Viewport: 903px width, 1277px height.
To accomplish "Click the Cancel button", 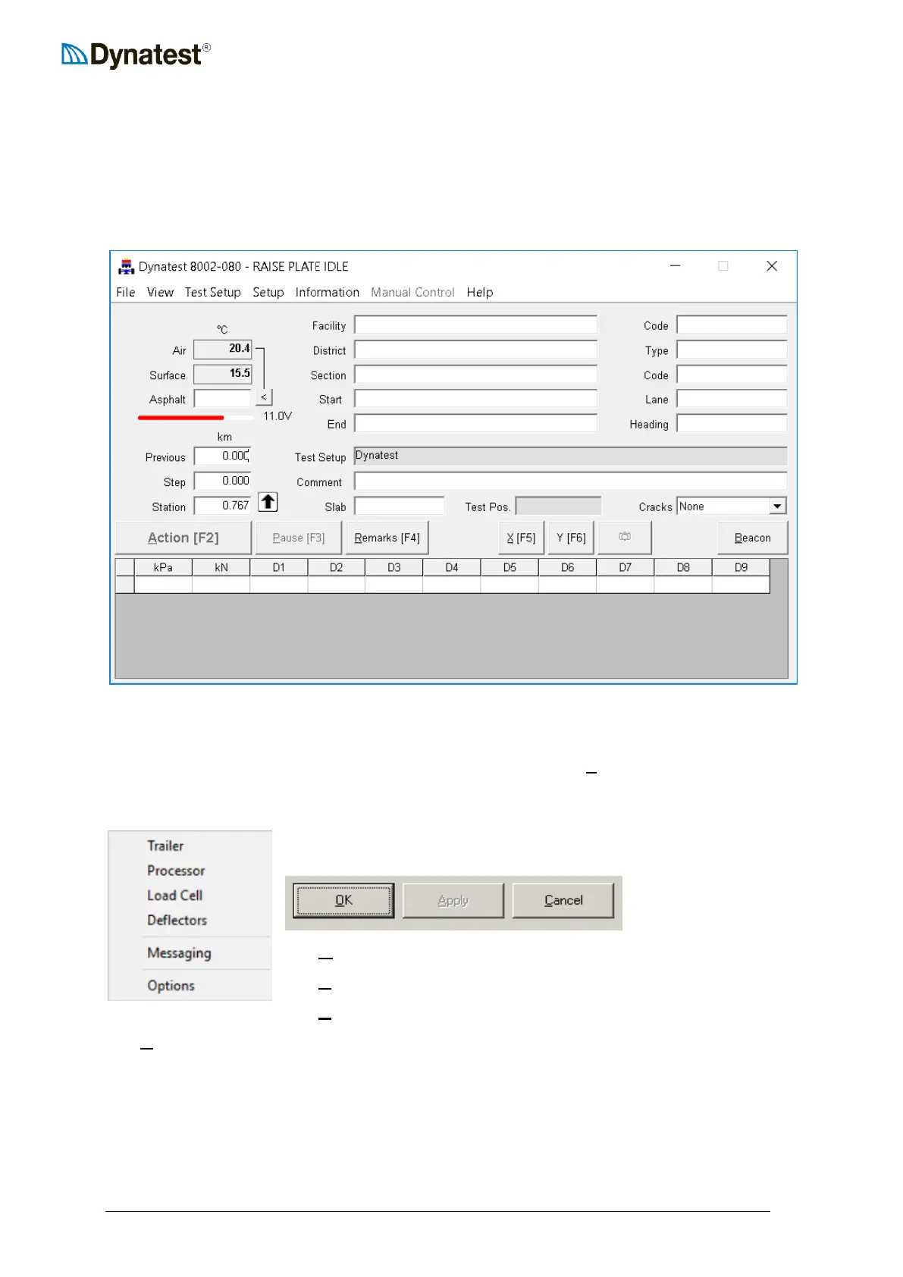I will 563,901.
